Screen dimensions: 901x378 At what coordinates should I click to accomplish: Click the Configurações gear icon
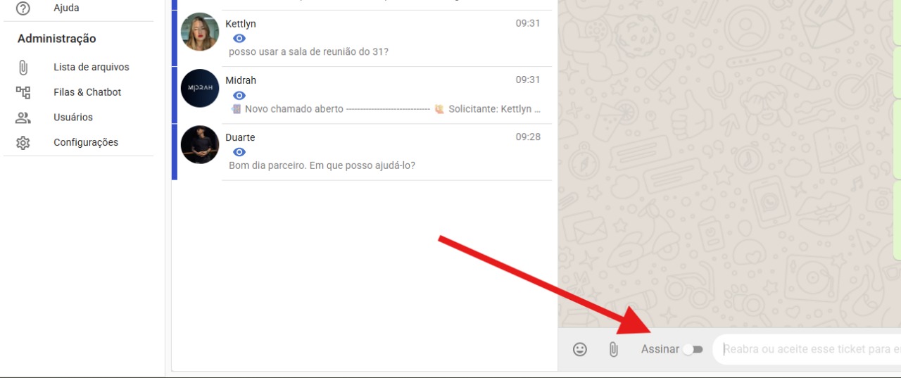point(23,143)
